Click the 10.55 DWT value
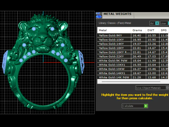169x127 pixels. coord(152,36)
